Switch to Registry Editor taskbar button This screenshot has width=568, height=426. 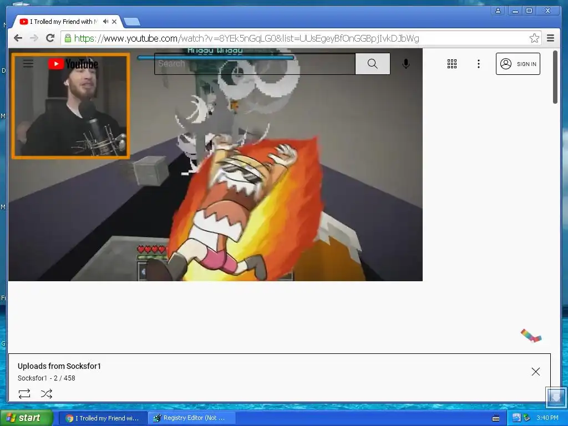pyautogui.click(x=191, y=418)
